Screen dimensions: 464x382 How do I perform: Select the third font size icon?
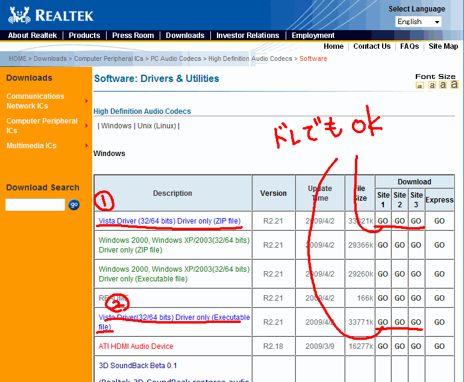pyautogui.click(x=443, y=84)
